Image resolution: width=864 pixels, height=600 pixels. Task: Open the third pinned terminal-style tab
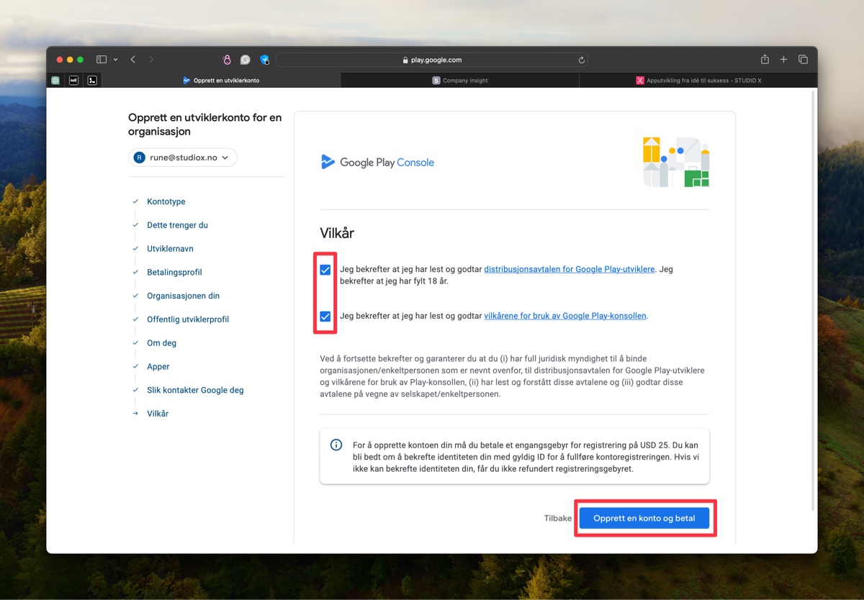coord(93,81)
